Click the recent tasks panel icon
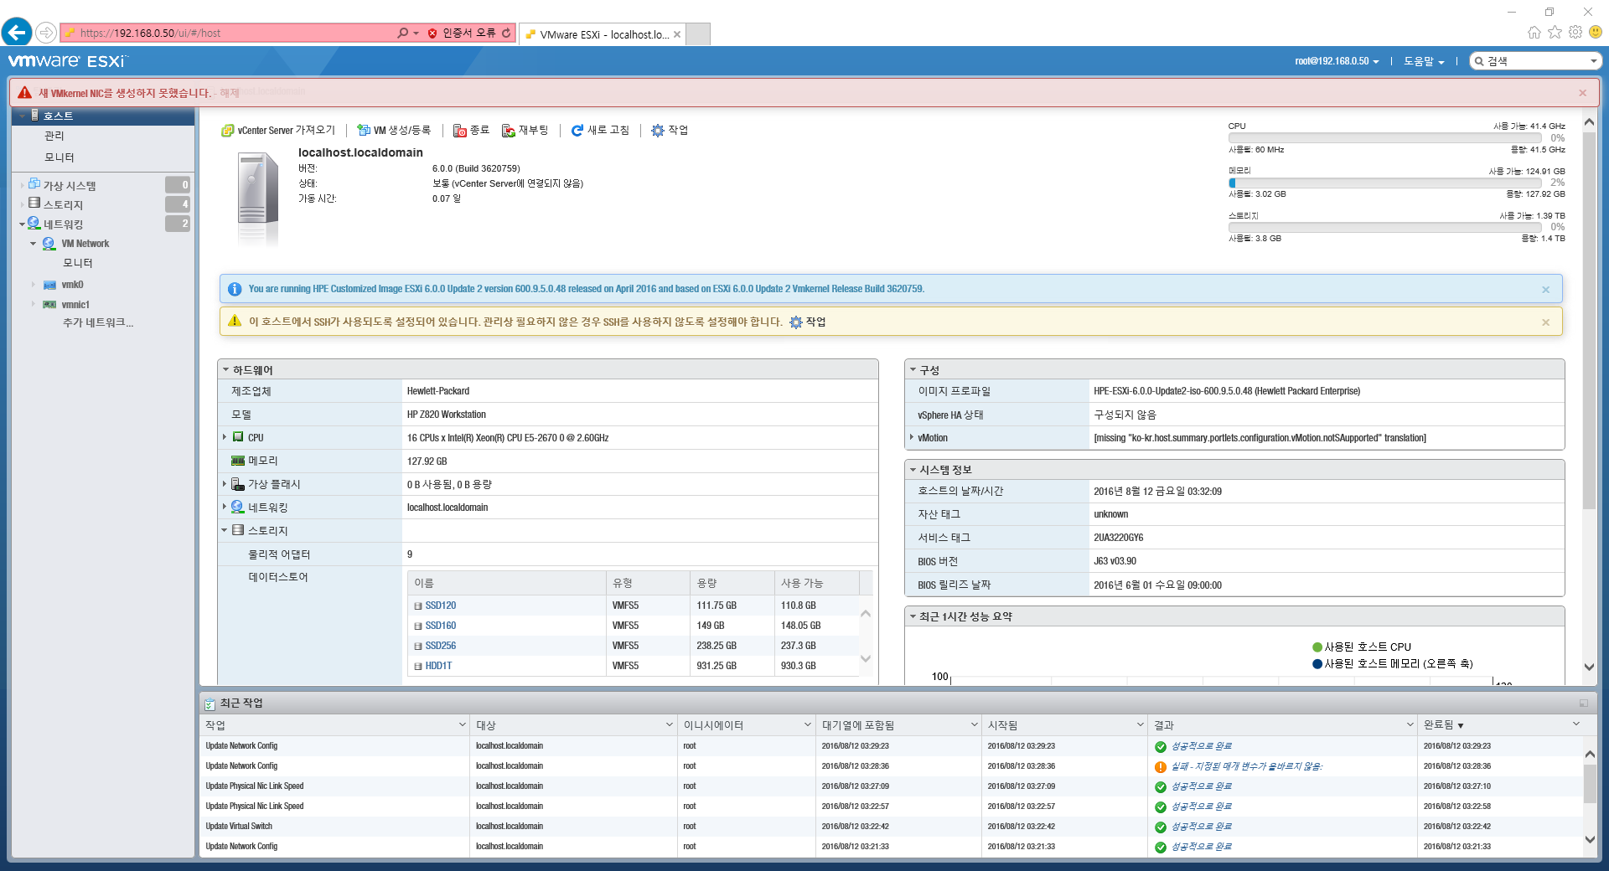 tap(210, 704)
